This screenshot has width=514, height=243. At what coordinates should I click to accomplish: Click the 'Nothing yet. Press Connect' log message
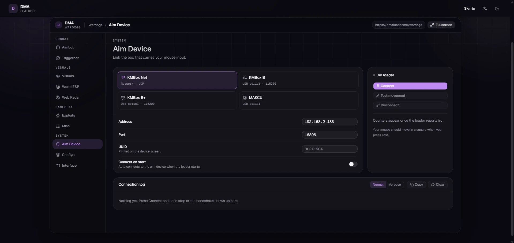pos(178,201)
